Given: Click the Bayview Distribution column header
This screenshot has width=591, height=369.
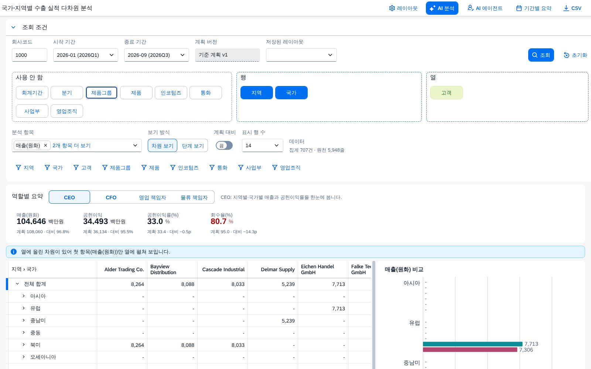Looking at the screenshot, I should (172, 269).
